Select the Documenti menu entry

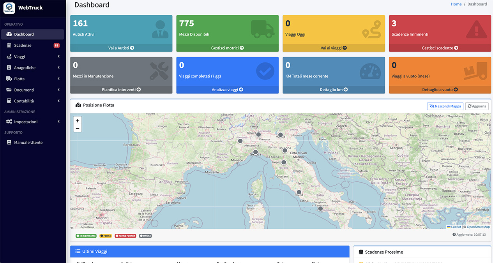point(33,90)
